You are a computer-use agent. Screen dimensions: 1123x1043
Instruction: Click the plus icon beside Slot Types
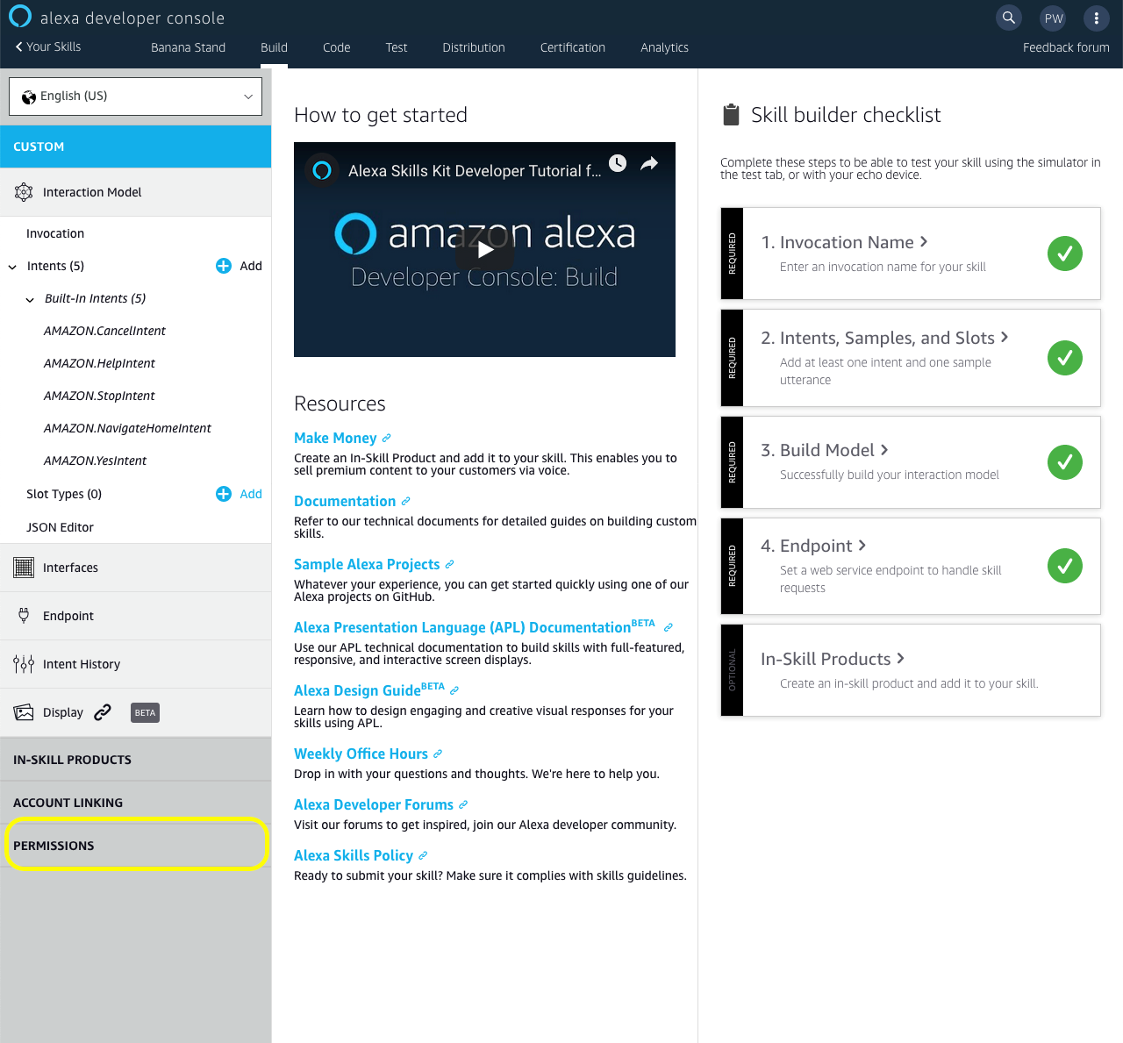(224, 494)
